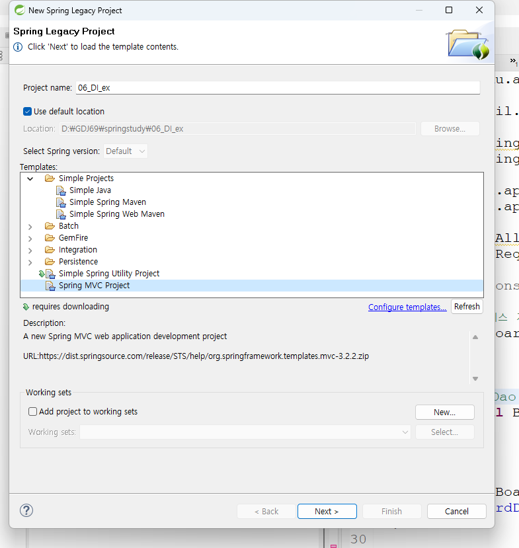Collapse the Simple Projects tree node
Viewport: 519px width, 548px height.
click(x=30, y=178)
